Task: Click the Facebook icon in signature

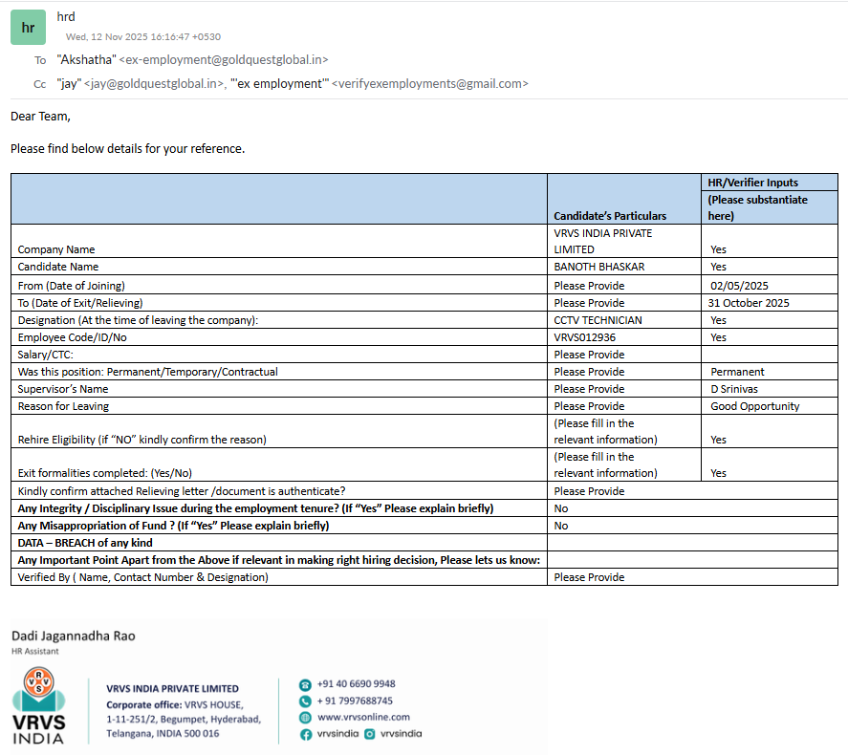Action: tap(306, 734)
